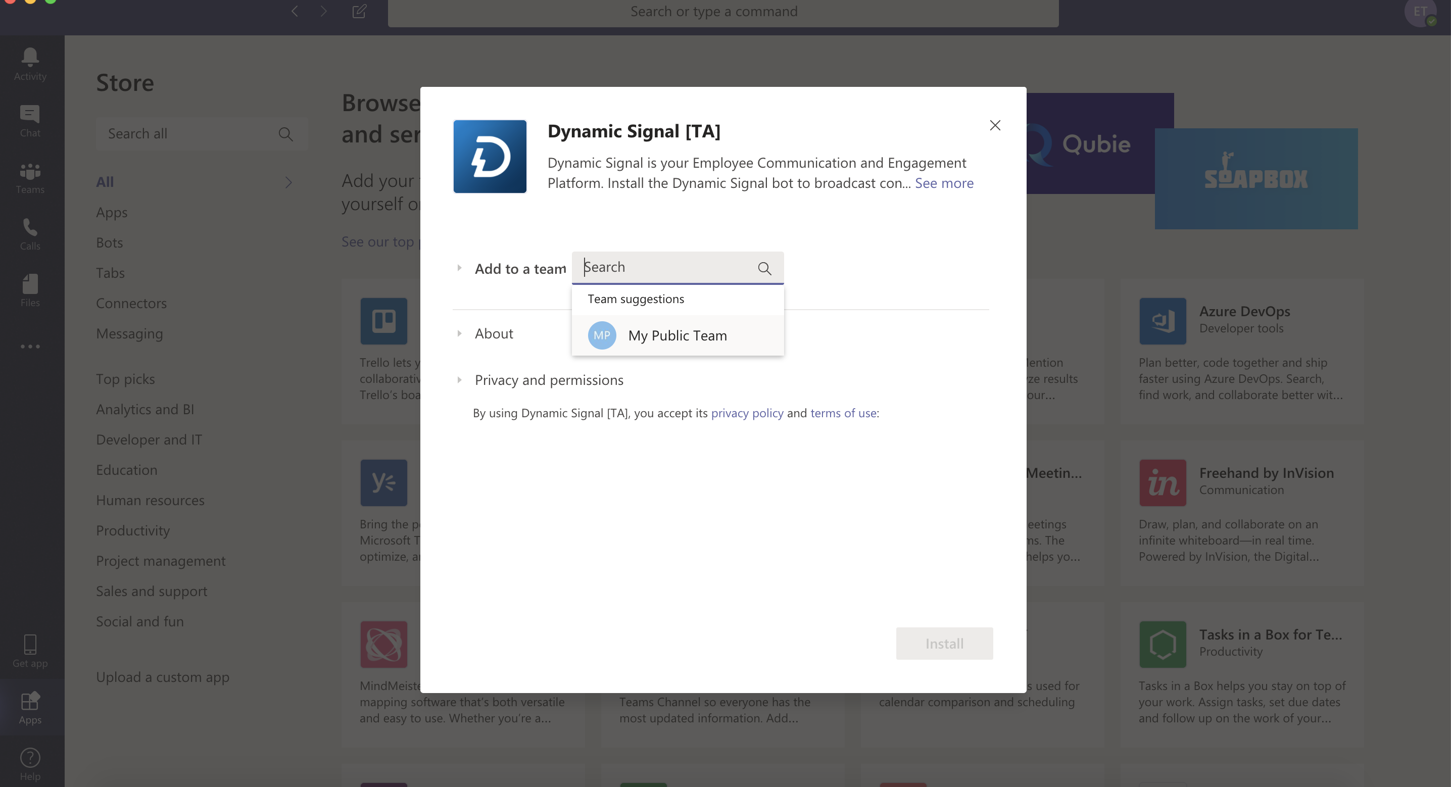Select the Top picks category
Image resolution: width=1451 pixels, height=787 pixels.
pyautogui.click(x=126, y=379)
